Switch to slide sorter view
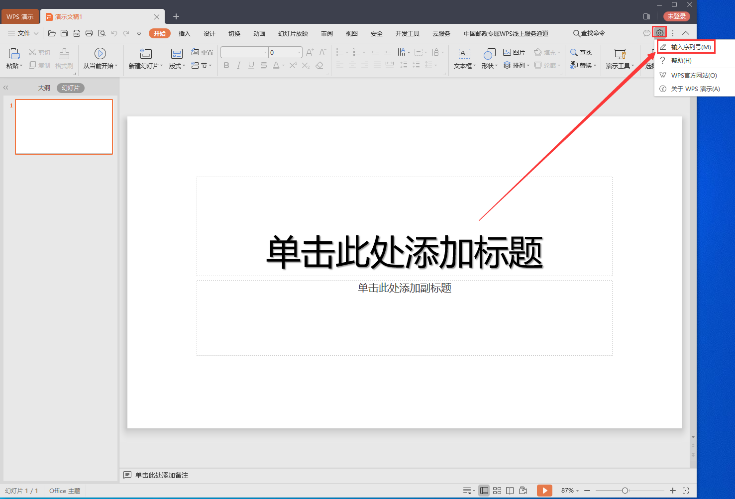Screen dimensions: 735x499 497,491
